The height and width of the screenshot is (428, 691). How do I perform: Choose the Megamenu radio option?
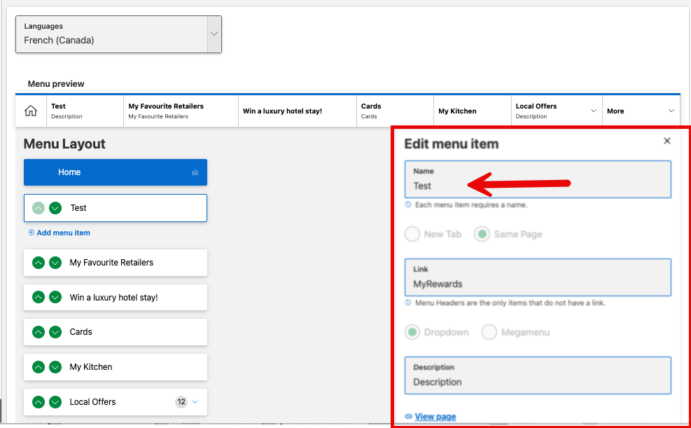489,332
